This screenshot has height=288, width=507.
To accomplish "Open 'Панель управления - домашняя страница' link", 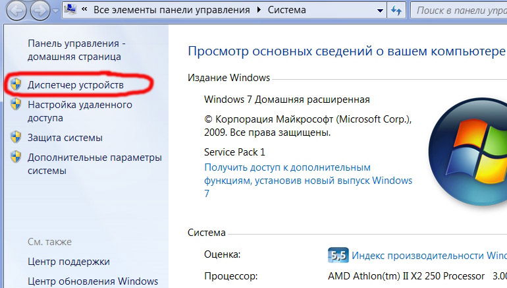I will (76, 50).
